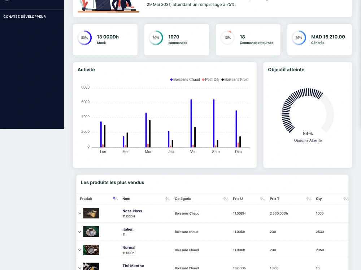Click the 70% commandes progress ring
Viewport: 361px width, 270px height.
point(156,38)
